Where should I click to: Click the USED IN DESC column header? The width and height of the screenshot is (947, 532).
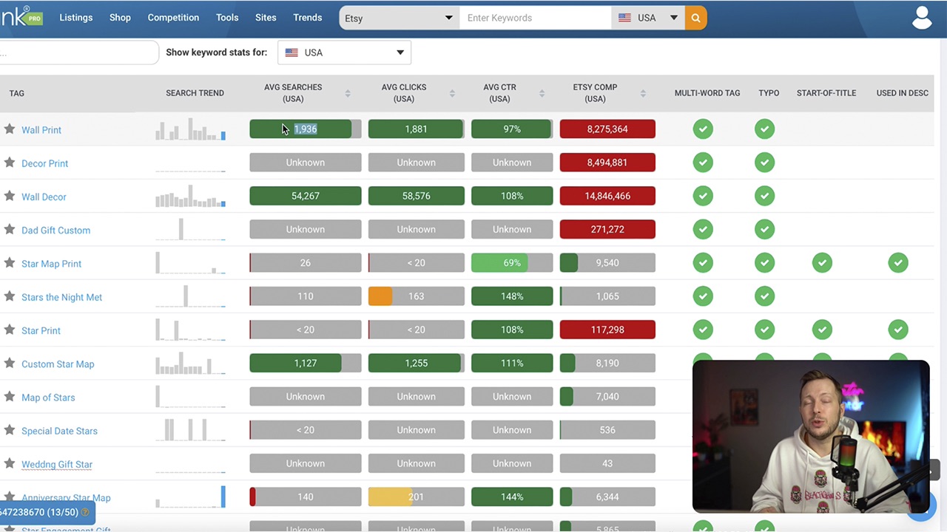point(903,93)
